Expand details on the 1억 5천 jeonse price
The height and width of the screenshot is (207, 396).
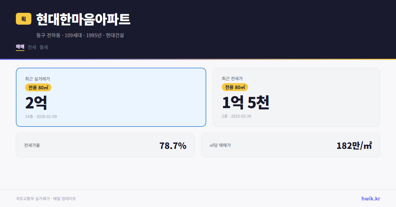(246, 102)
